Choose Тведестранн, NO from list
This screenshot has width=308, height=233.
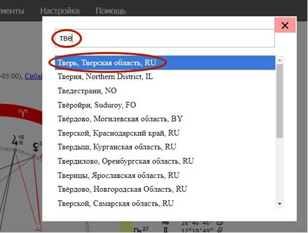pos(165,91)
